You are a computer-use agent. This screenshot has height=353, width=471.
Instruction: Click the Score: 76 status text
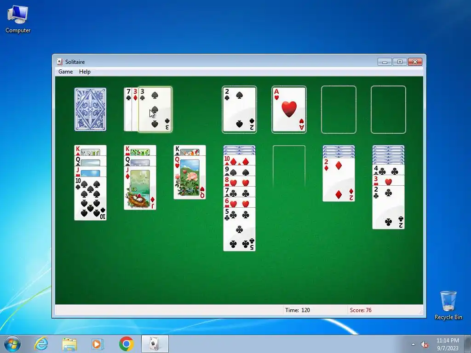click(361, 310)
